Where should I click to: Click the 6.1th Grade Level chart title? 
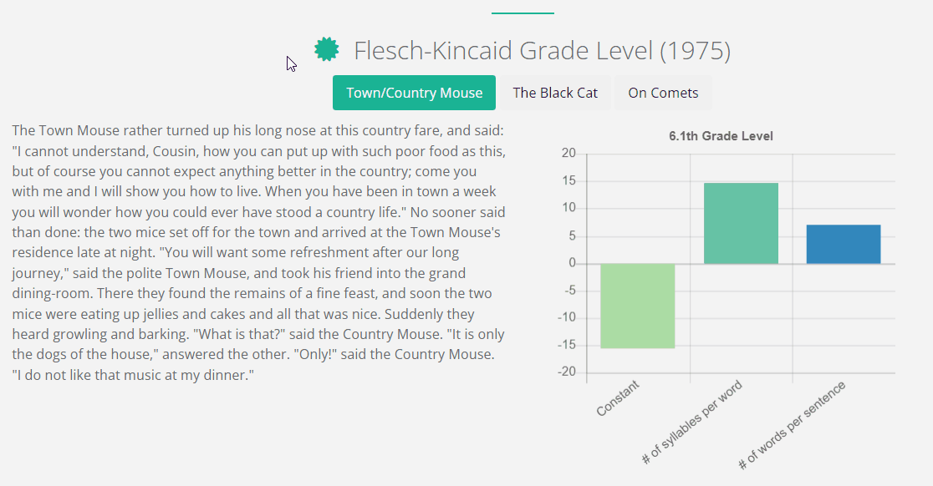click(721, 136)
